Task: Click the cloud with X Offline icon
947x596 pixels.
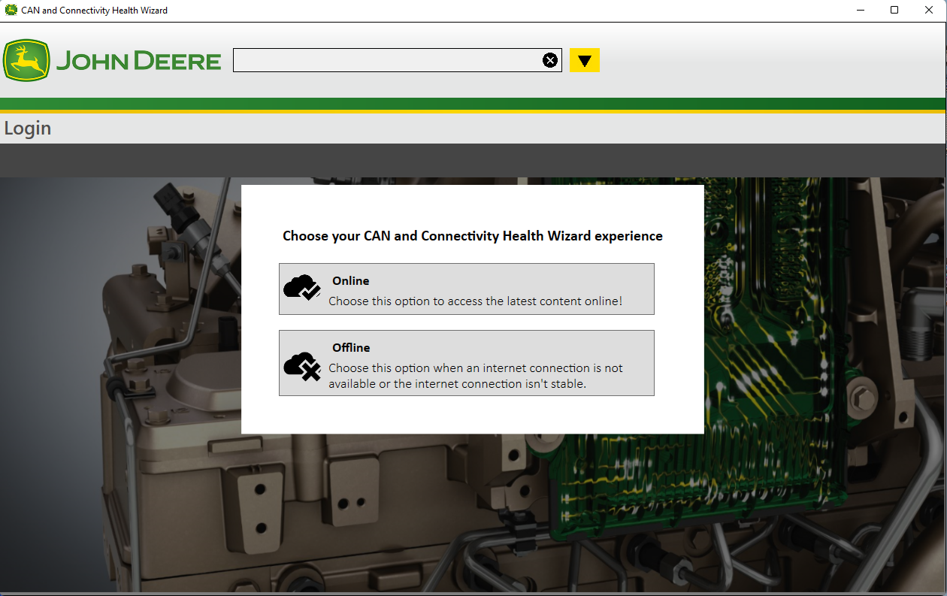Action: click(302, 366)
